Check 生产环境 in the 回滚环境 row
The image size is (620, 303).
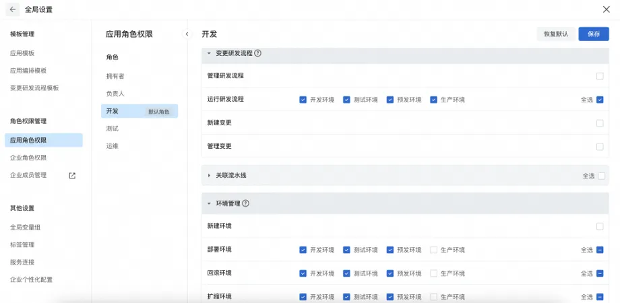433,273
